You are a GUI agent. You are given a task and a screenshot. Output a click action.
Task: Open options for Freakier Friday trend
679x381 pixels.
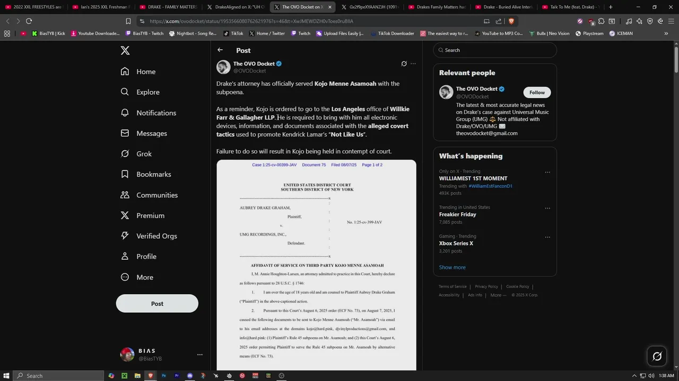point(547,208)
